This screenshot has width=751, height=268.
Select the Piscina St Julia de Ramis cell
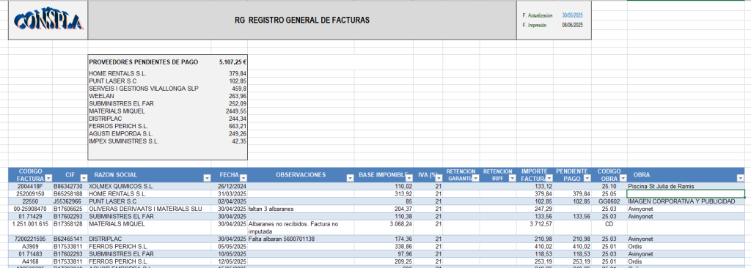pyautogui.click(x=686, y=186)
